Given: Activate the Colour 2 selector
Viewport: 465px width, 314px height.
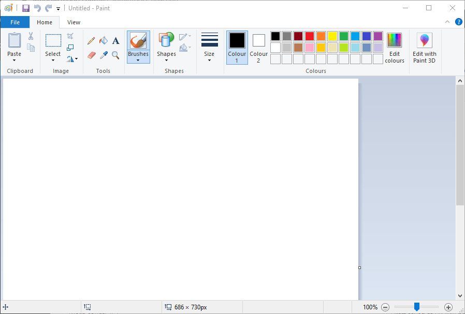Looking at the screenshot, I should coord(259,47).
